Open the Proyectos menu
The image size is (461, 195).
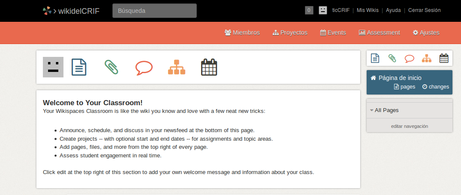click(290, 32)
